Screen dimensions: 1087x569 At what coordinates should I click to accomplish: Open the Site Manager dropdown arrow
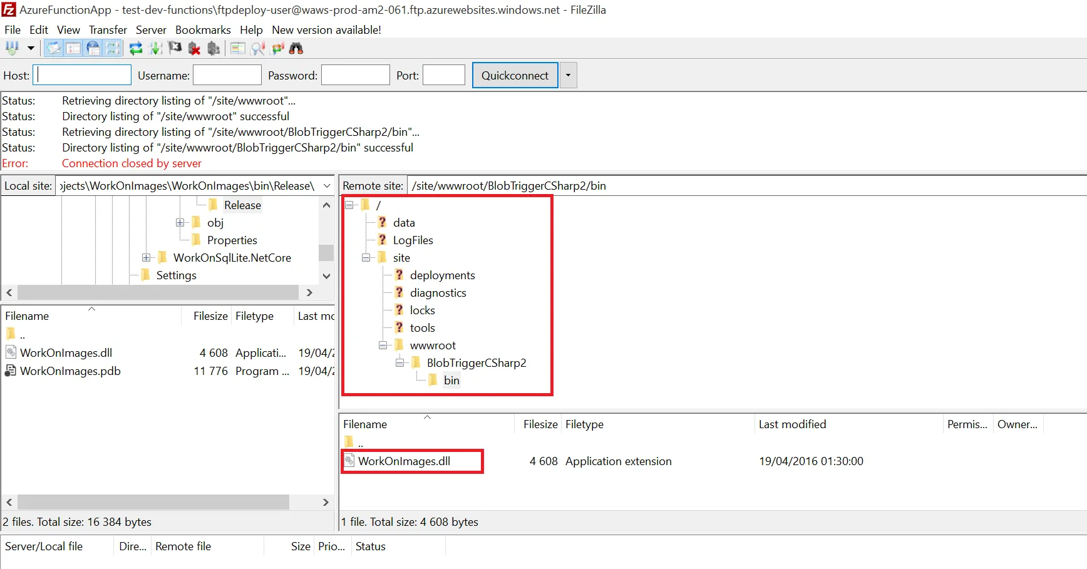pyautogui.click(x=30, y=48)
